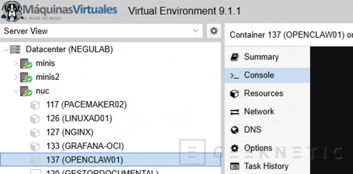Collapse the nuc node
Image resolution: width=353 pixels, height=174 pixels.
point(16,91)
